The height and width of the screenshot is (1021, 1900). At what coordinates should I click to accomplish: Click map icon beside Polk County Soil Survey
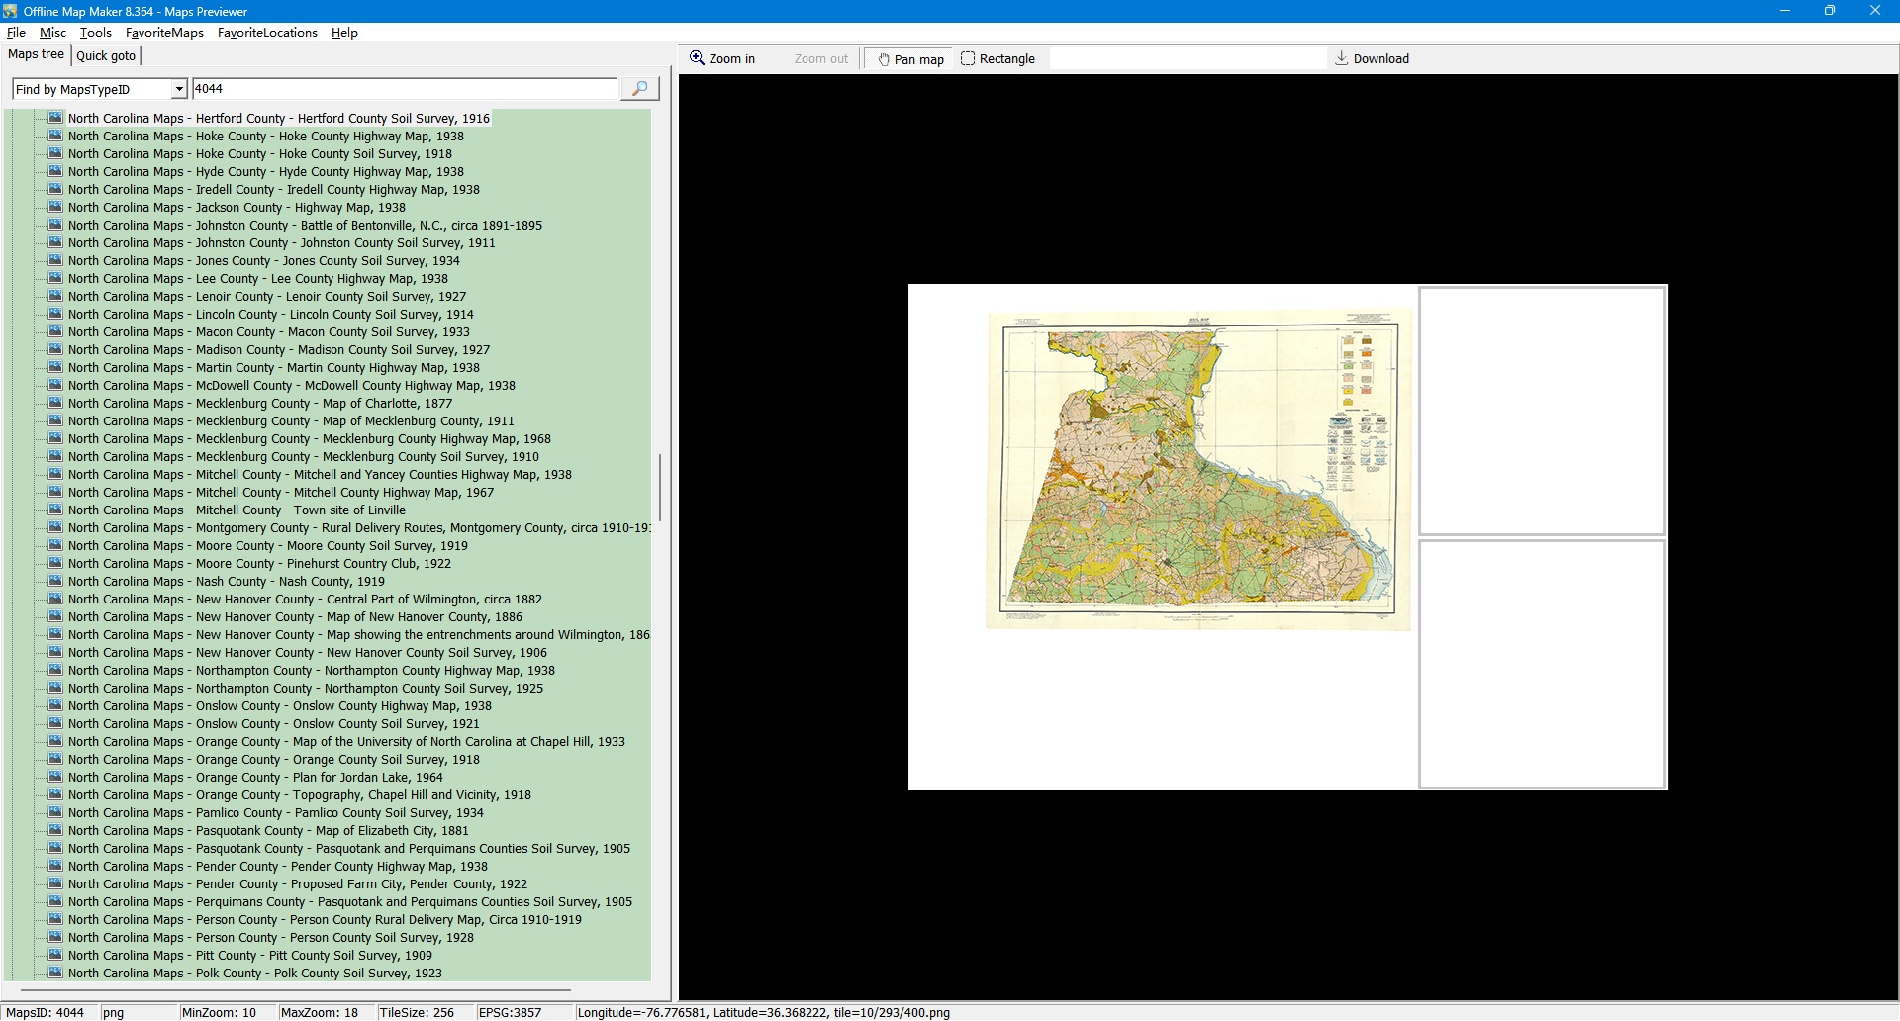coord(55,974)
